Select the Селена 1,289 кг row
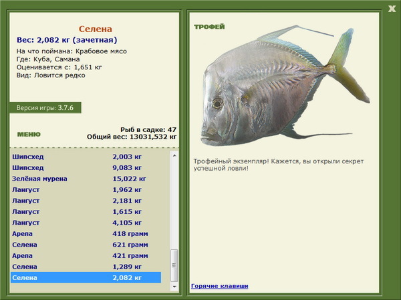This screenshot has height=300, width=401. pyautogui.click(x=86, y=266)
